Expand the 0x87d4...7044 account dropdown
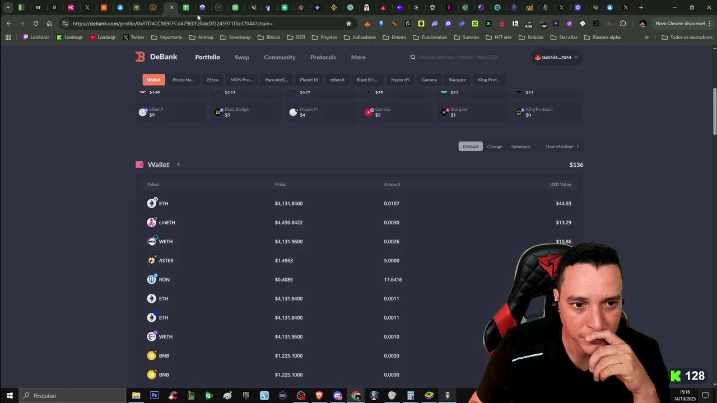The image size is (717, 403). 556,57
